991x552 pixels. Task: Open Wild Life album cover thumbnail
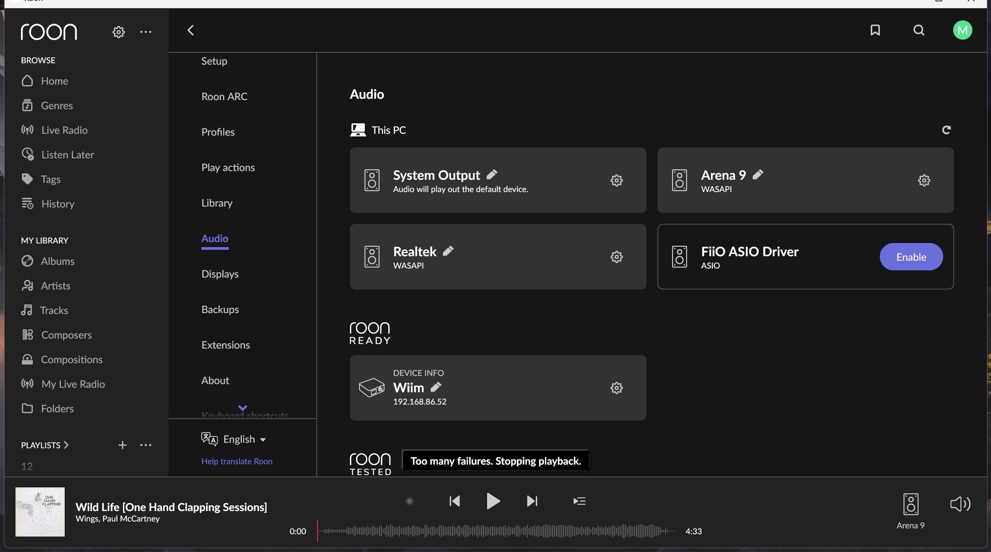[x=40, y=512]
